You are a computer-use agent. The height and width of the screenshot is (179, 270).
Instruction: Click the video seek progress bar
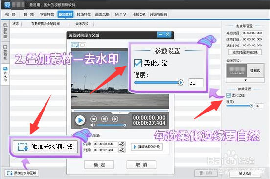pyautogui.click(x=120, y=110)
